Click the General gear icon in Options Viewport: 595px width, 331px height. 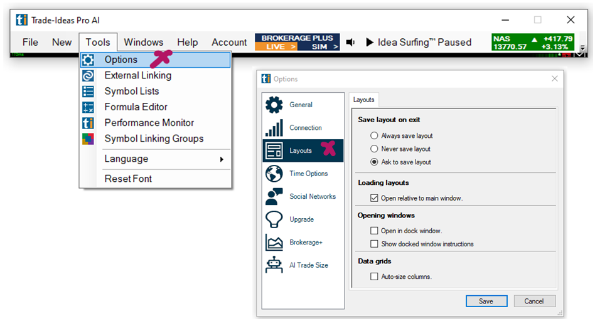tap(274, 105)
